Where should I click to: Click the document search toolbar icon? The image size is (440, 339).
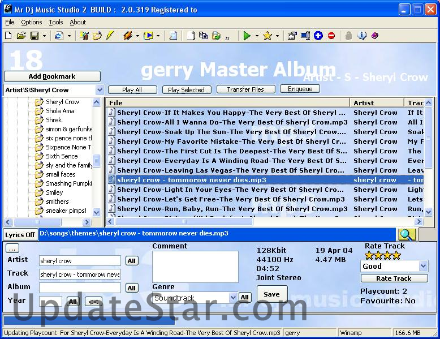[x=173, y=36]
